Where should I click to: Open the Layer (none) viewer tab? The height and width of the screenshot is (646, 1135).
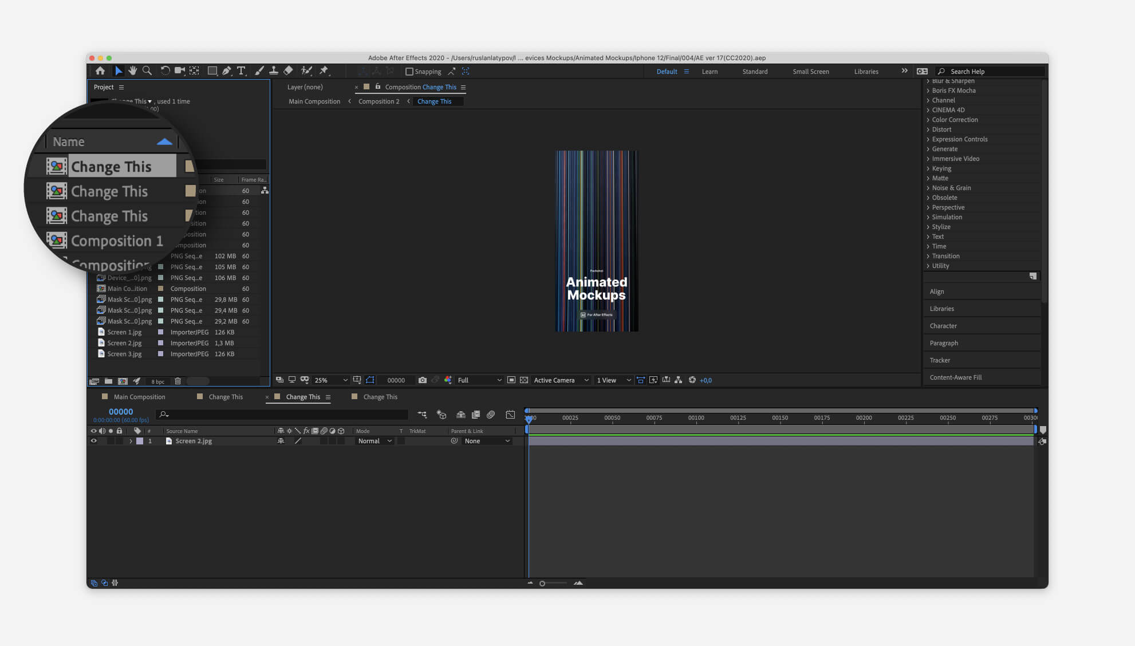[x=305, y=87]
